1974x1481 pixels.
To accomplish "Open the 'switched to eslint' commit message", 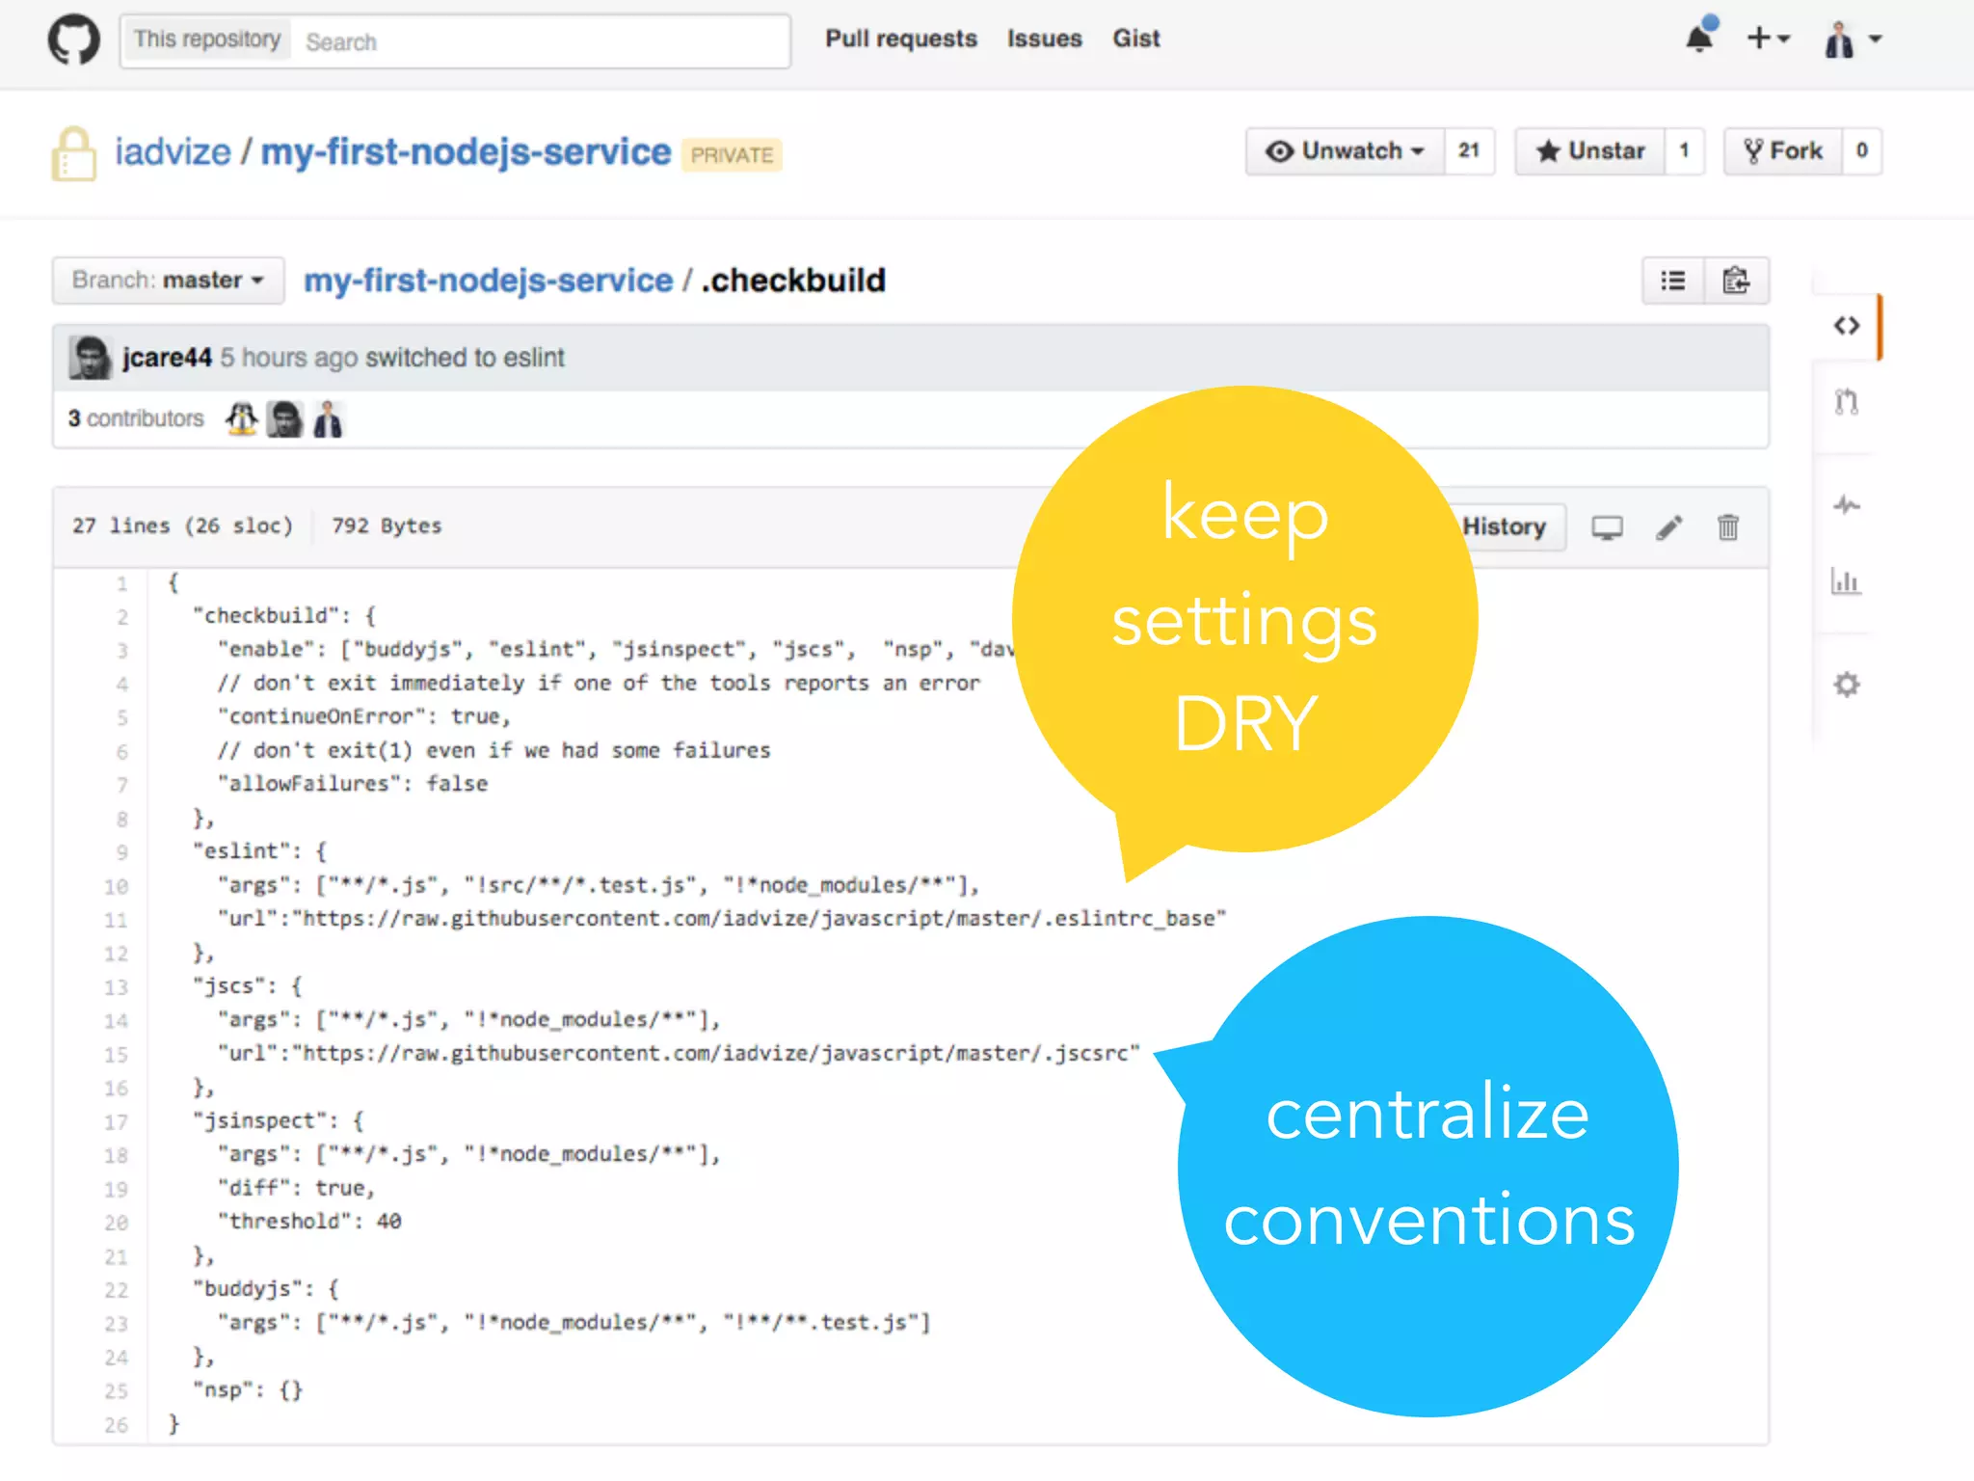I will 465,358.
